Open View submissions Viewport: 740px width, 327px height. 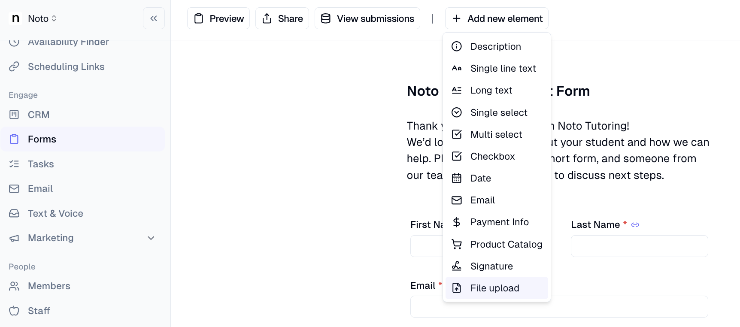pyautogui.click(x=367, y=18)
